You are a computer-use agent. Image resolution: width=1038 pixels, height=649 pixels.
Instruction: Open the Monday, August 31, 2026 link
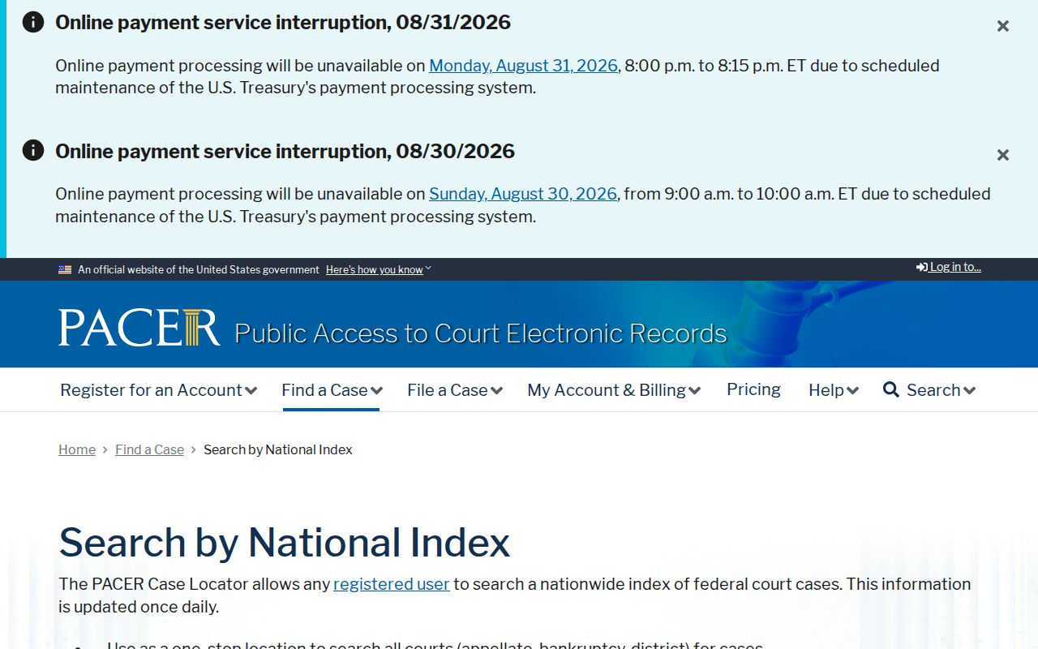tap(523, 66)
